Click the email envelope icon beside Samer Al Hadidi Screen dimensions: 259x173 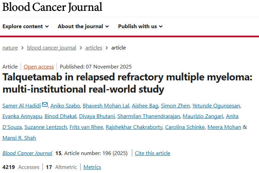45,105
